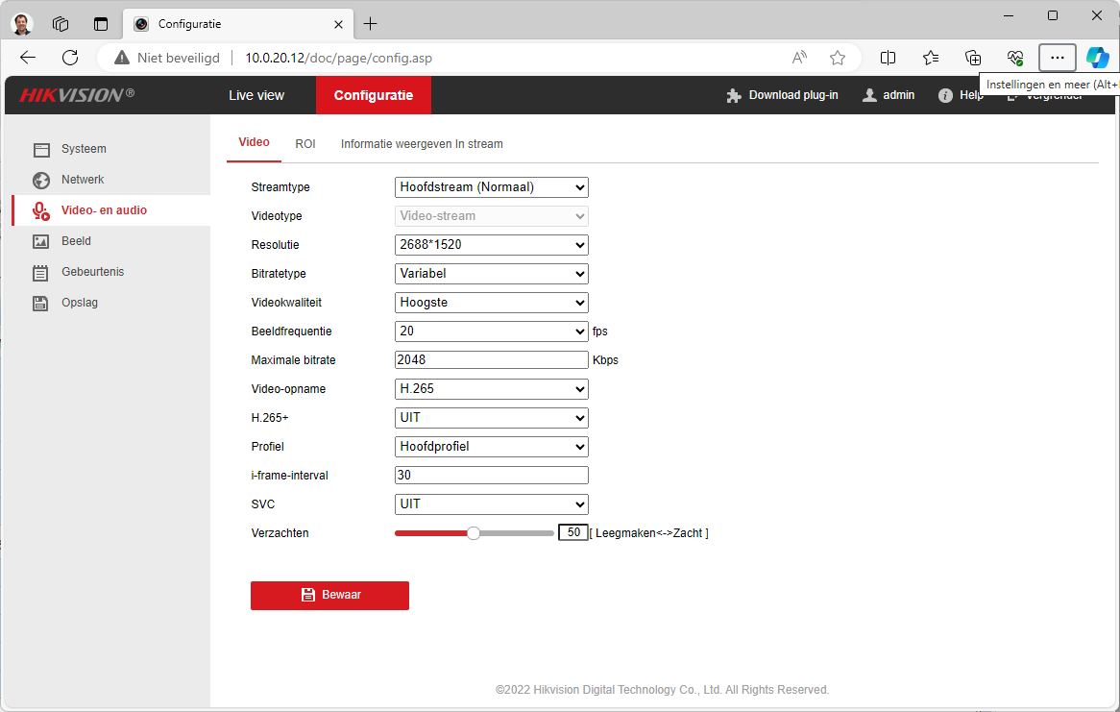The image size is (1120, 712).
Task: Open the admin user account menu
Action: (889, 95)
